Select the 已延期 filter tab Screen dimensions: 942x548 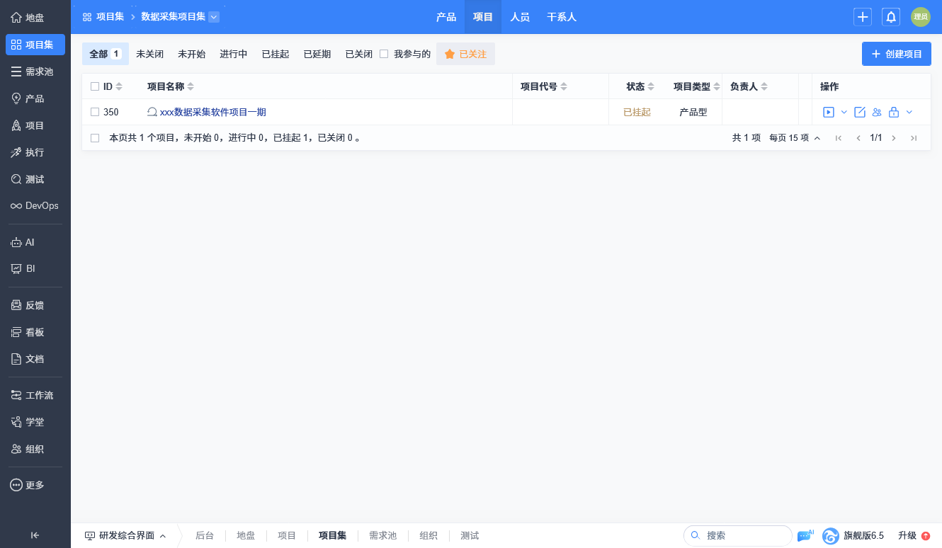(x=317, y=54)
